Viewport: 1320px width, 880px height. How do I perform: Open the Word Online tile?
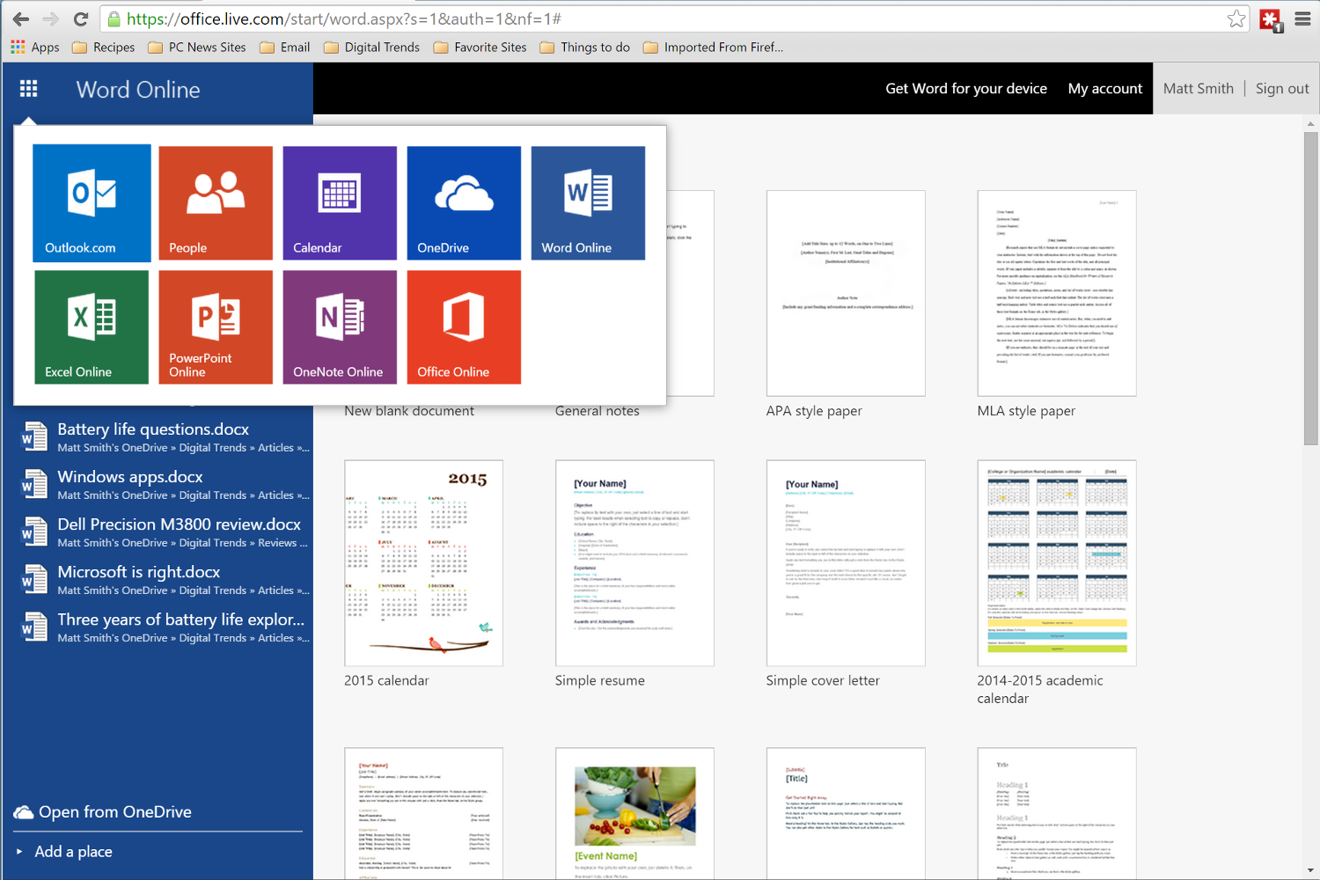click(x=588, y=203)
